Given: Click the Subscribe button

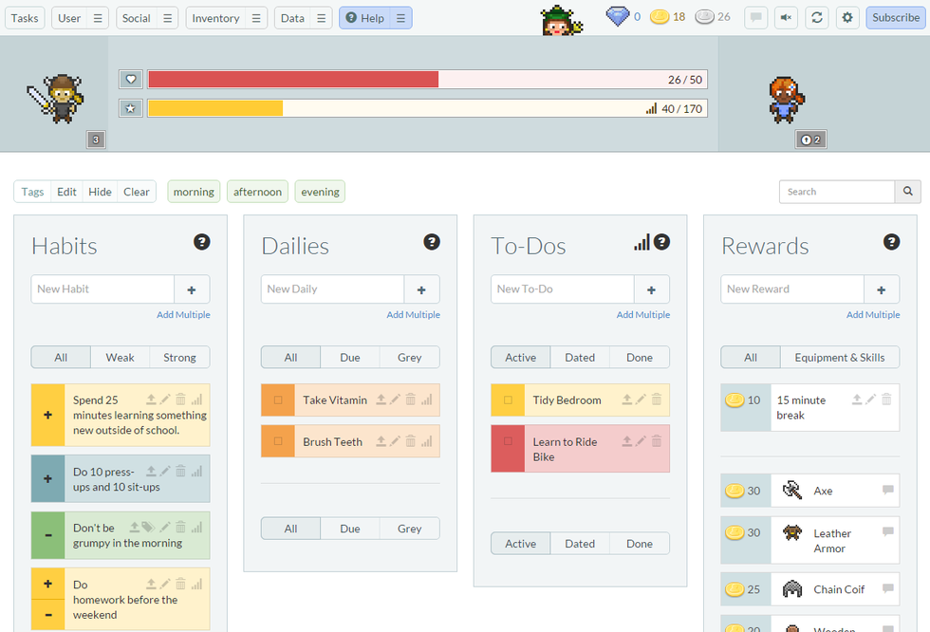Looking at the screenshot, I should coord(895,18).
